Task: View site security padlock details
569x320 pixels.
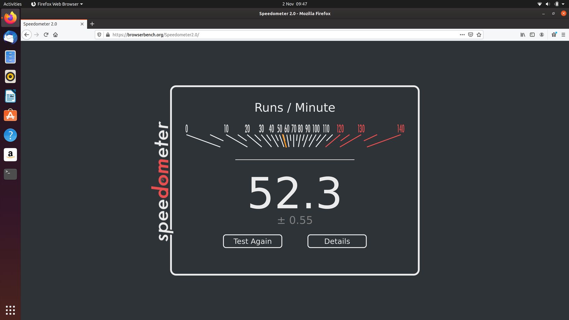Action: point(108,35)
